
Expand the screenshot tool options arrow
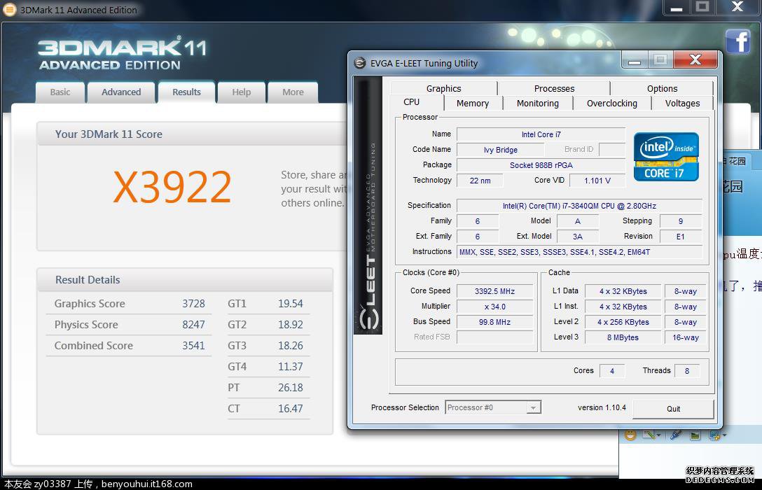[724, 435]
